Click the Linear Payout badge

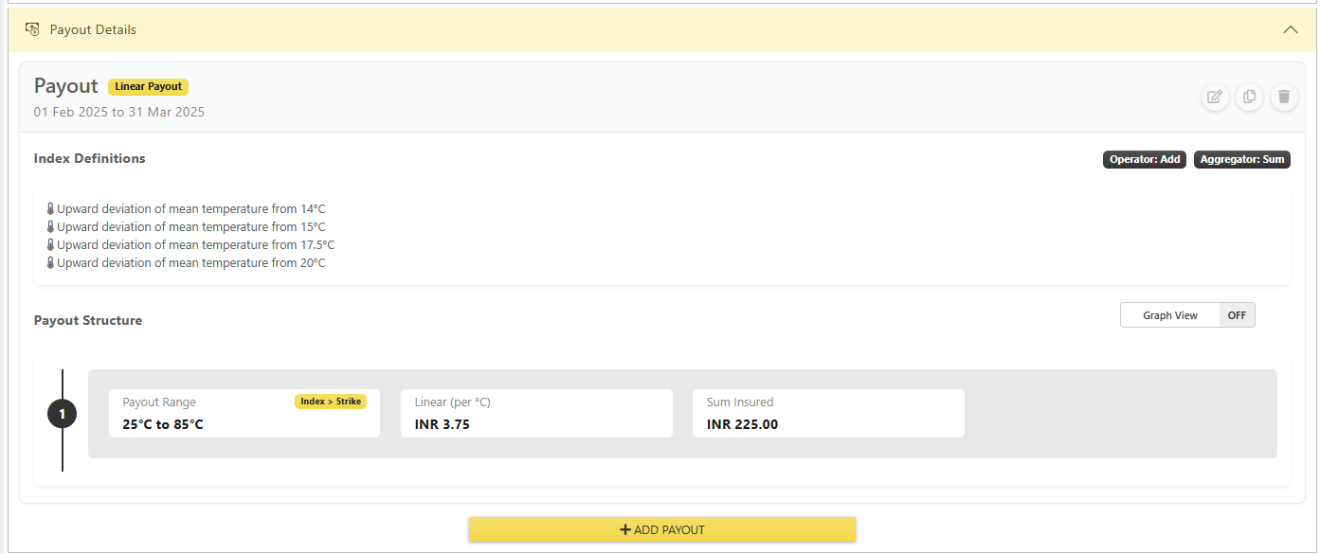(149, 86)
